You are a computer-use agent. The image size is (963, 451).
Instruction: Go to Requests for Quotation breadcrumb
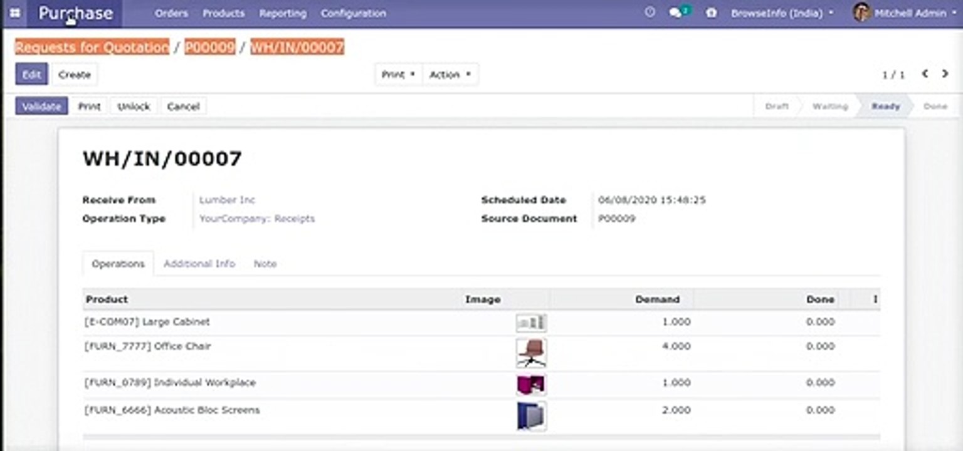[92, 47]
